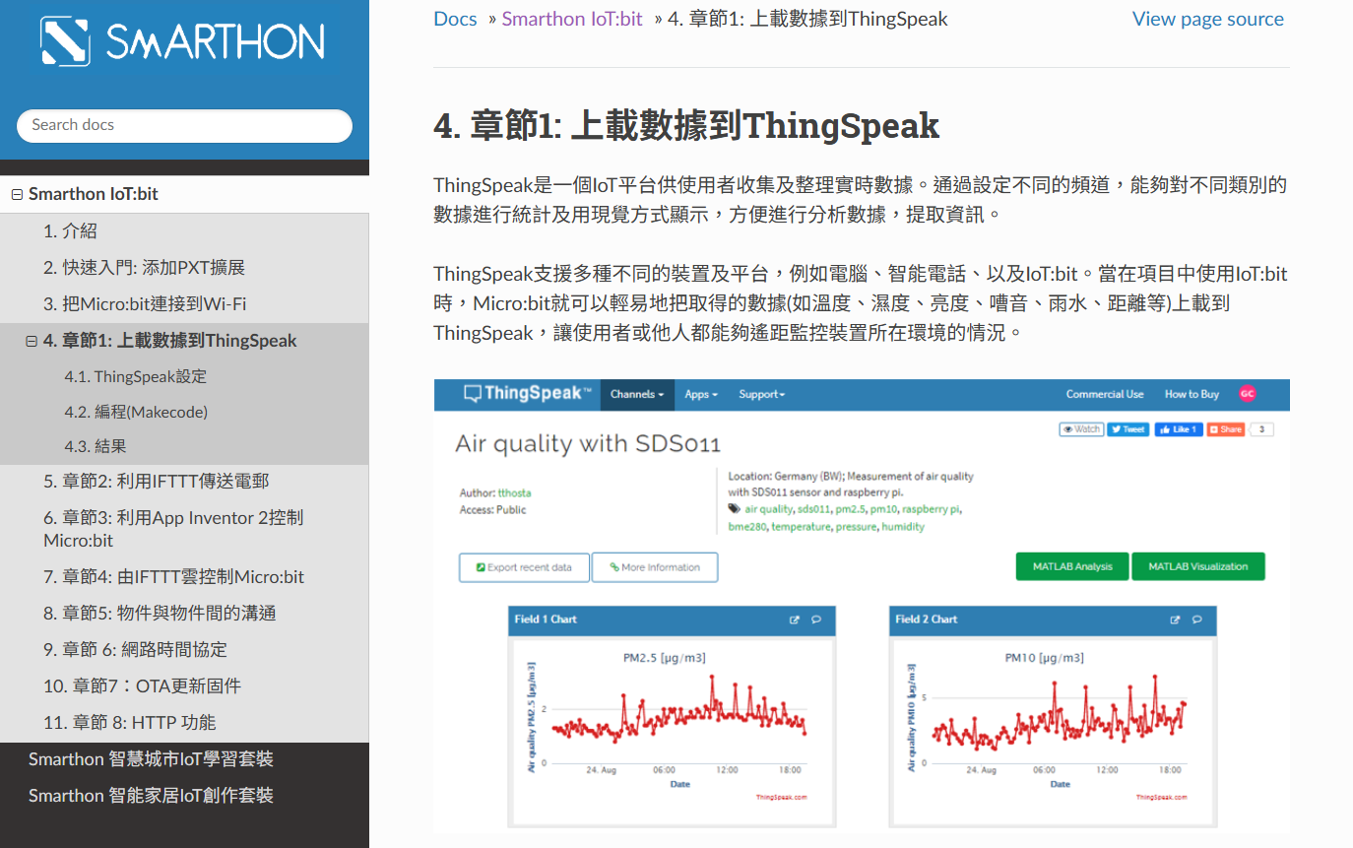Click the Field 2 Chart comment icon
Viewport: 1353px width, 848px height.
1196,620
